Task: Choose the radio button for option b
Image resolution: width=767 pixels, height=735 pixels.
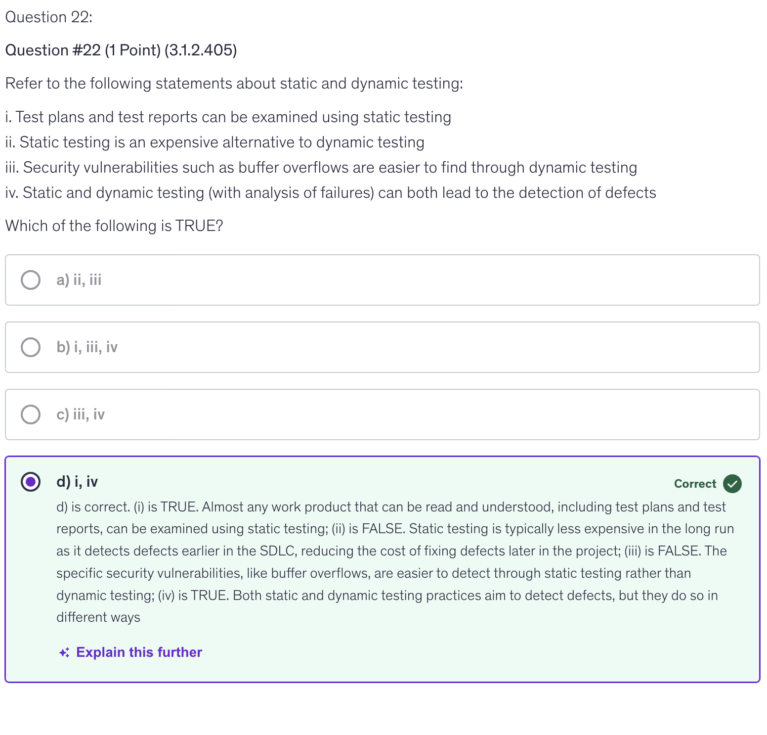Action: pyautogui.click(x=31, y=347)
